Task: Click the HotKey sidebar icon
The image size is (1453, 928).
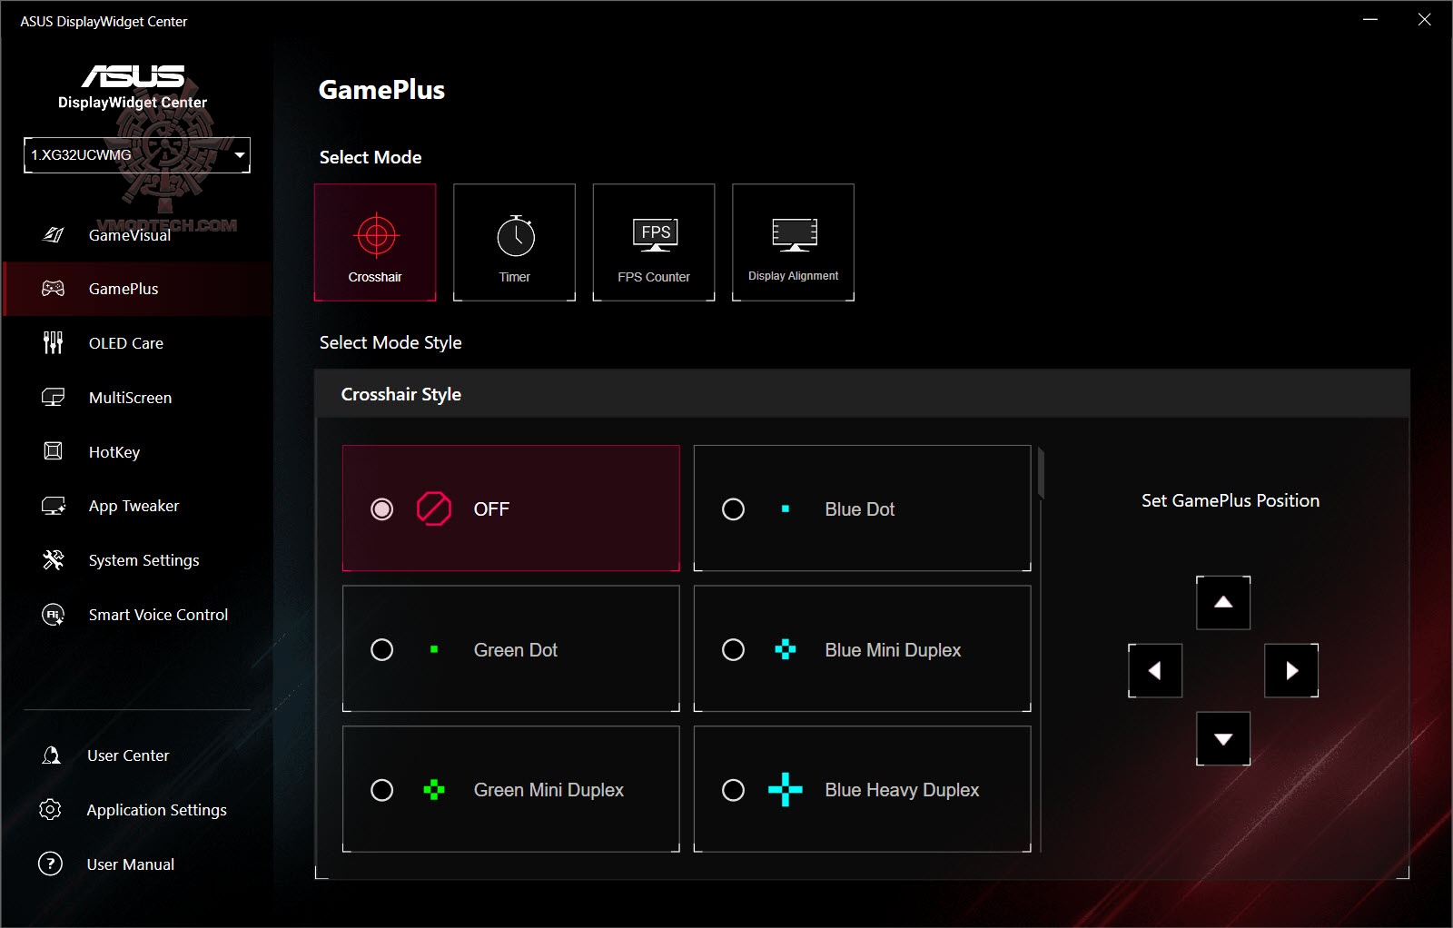Action: pyautogui.click(x=54, y=451)
